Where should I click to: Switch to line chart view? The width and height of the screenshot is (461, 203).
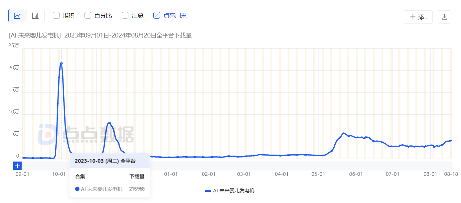click(17, 16)
